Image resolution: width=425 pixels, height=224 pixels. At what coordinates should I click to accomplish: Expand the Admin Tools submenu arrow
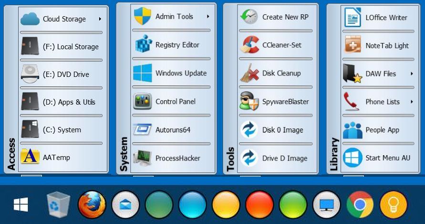tap(208, 17)
